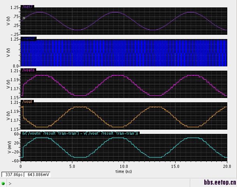Click the 10.0 tick on time axis
The image size is (237, 187).
[x=124, y=166]
